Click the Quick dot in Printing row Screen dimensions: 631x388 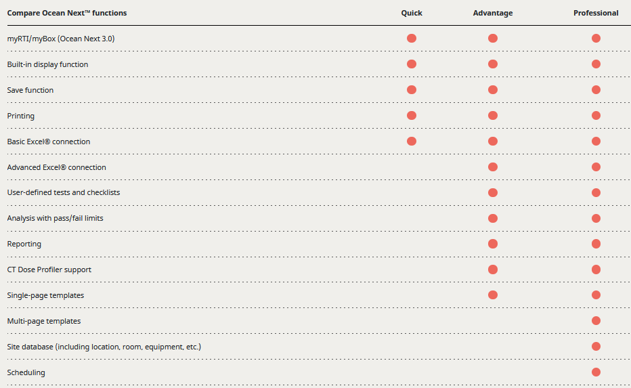click(412, 116)
